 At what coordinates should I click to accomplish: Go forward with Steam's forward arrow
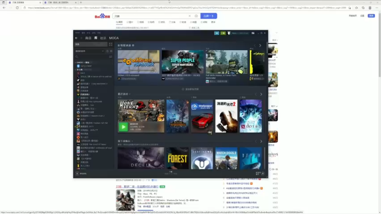(x=81, y=38)
